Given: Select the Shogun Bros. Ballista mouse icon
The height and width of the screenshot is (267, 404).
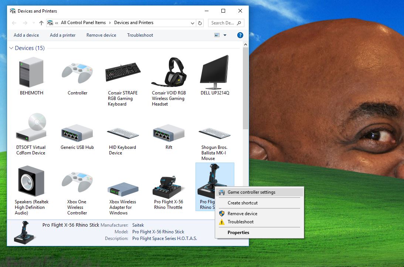Looking at the screenshot, I should (x=215, y=133).
